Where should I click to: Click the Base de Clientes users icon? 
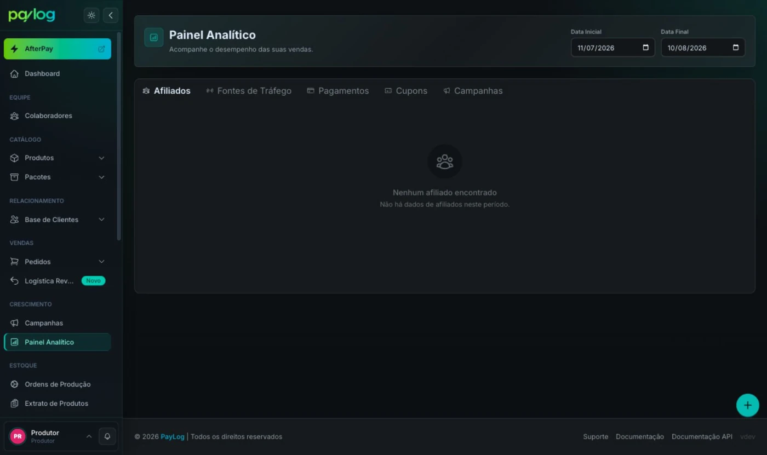14,220
